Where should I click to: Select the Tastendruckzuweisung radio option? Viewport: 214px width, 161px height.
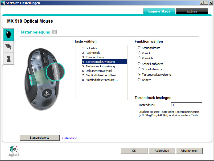pyautogui.click(x=139, y=74)
